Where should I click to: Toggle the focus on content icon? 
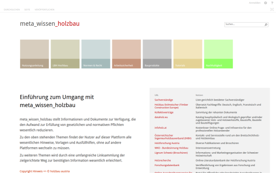pyautogui.click(x=272, y=9)
